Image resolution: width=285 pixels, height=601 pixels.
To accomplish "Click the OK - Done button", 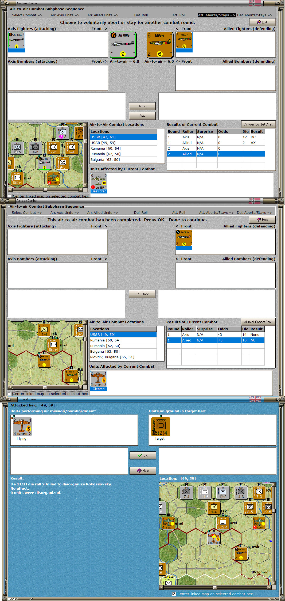I will coord(142,294).
